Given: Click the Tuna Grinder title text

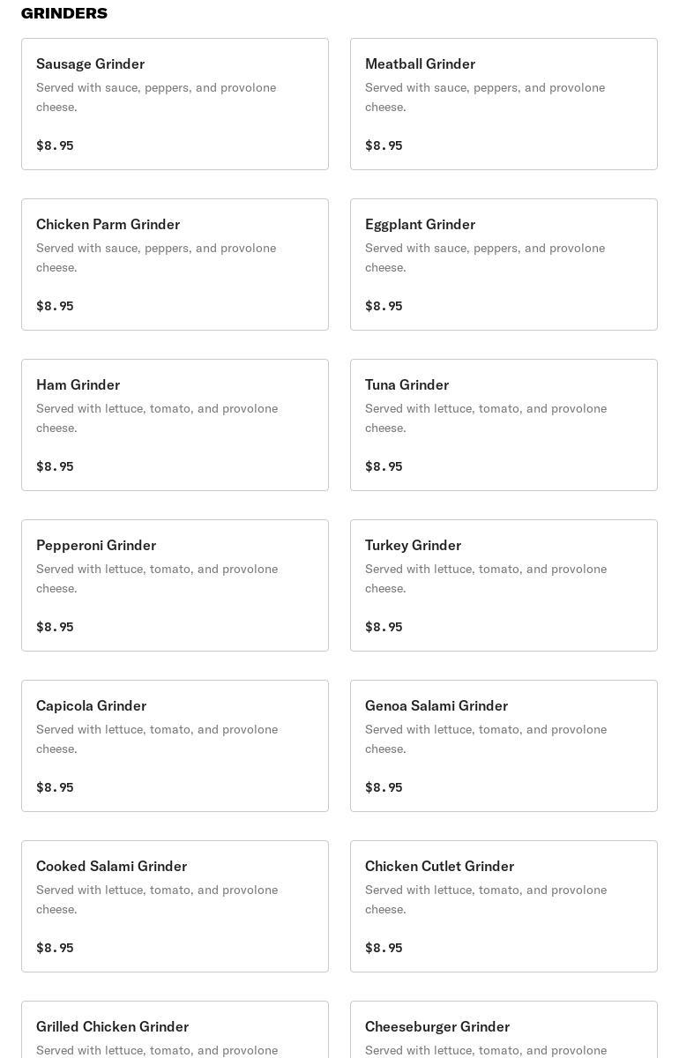Looking at the screenshot, I should [x=407, y=384].
